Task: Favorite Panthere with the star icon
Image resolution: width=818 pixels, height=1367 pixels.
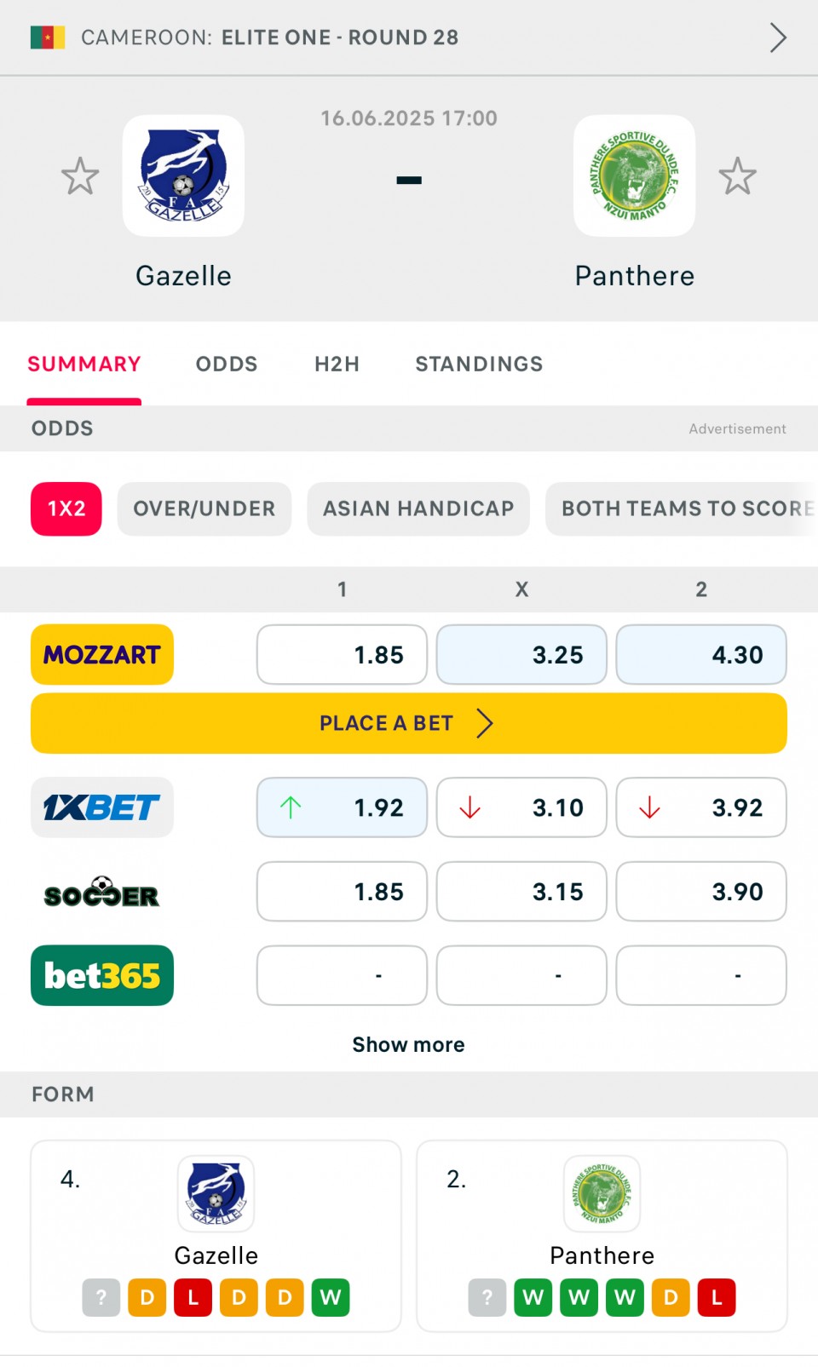Action: coord(737,176)
